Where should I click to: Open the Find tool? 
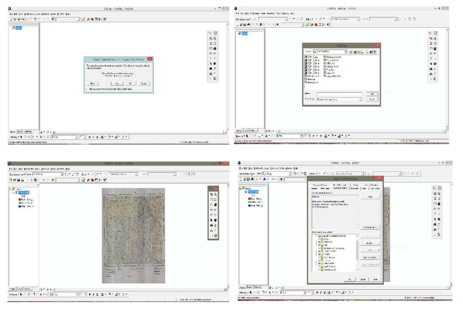pos(211,69)
